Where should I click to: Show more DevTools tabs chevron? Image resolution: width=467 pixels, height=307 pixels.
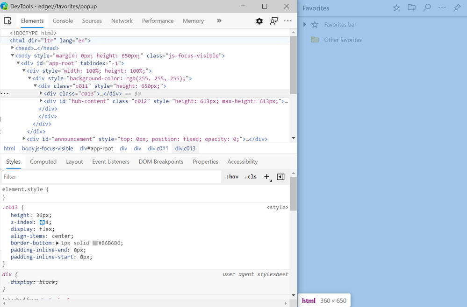pos(219,21)
